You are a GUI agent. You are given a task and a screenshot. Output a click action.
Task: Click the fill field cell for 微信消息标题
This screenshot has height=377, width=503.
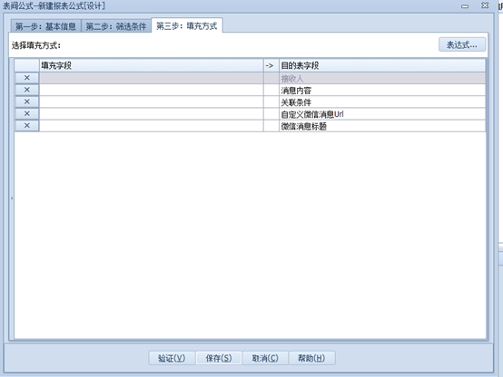152,126
